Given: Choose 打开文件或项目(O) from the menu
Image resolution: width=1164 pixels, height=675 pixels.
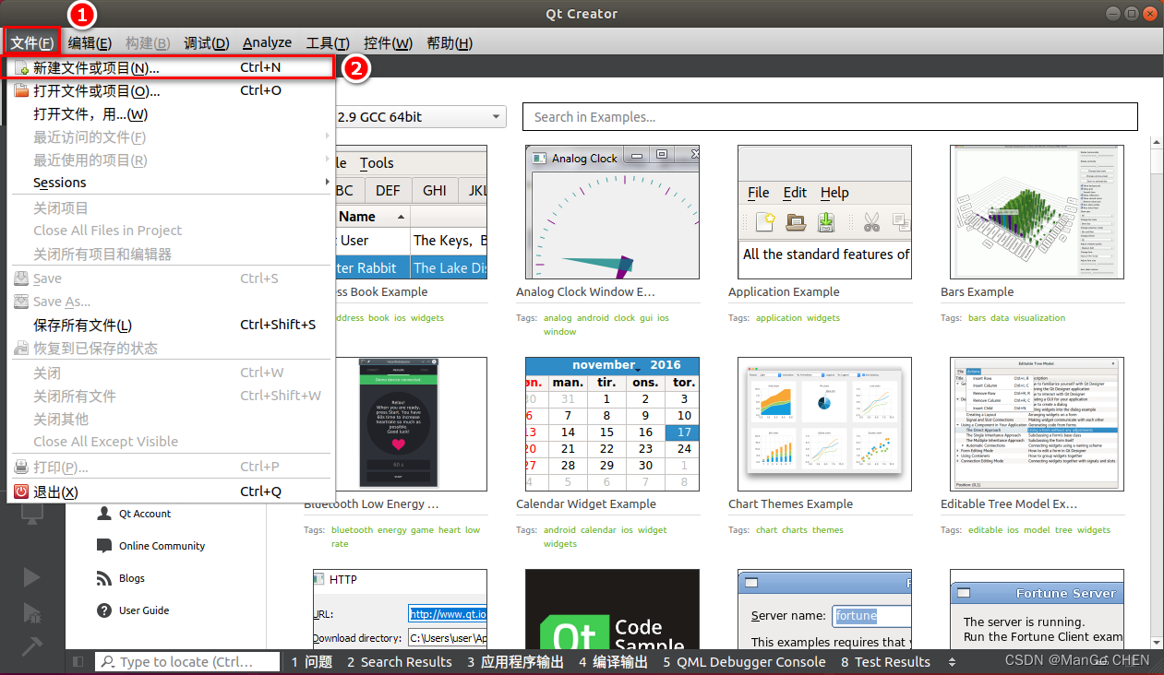Looking at the screenshot, I should [169, 91].
